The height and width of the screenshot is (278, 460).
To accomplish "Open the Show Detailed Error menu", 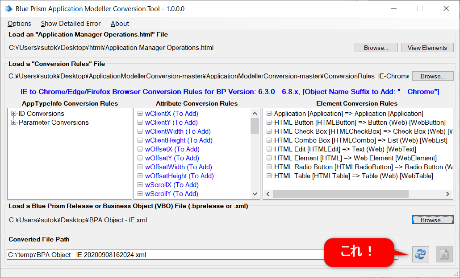I will (71, 24).
